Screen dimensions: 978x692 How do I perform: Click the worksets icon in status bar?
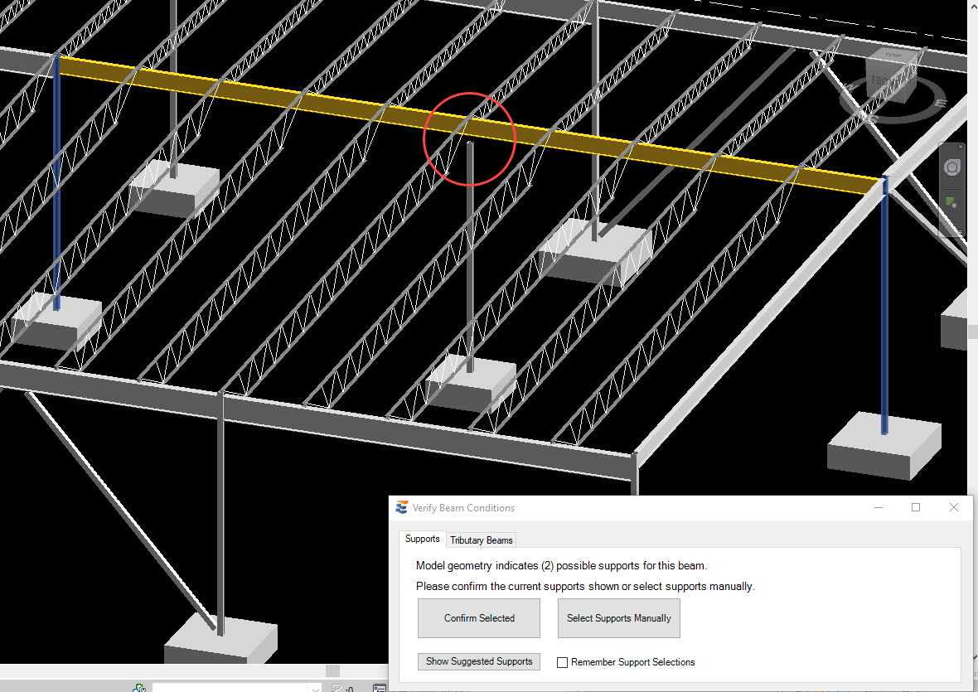139,688
